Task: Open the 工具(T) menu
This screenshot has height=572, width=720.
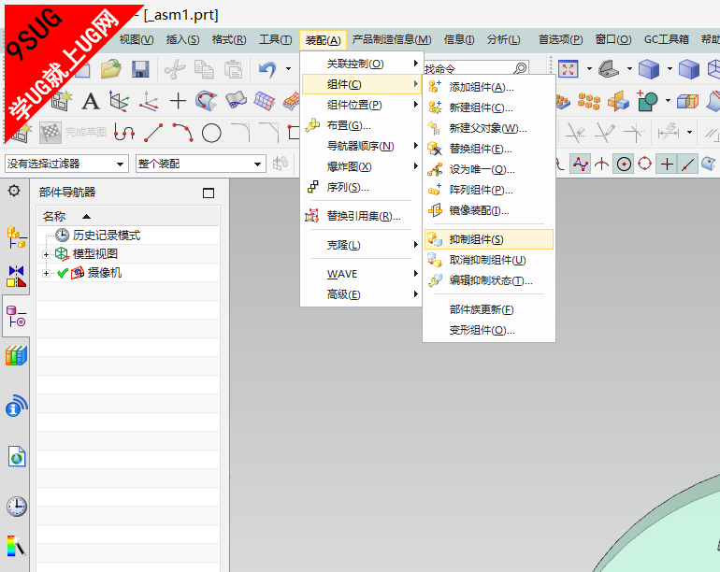Action: [276, 39]
